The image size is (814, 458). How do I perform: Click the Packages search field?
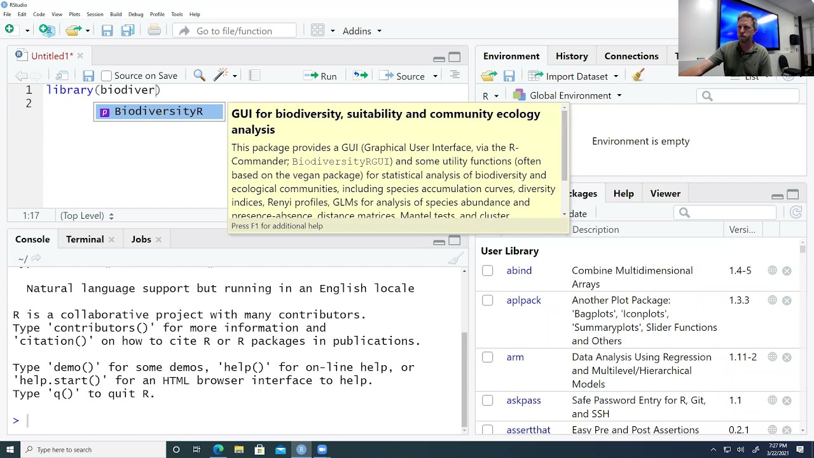pos(726,212)
